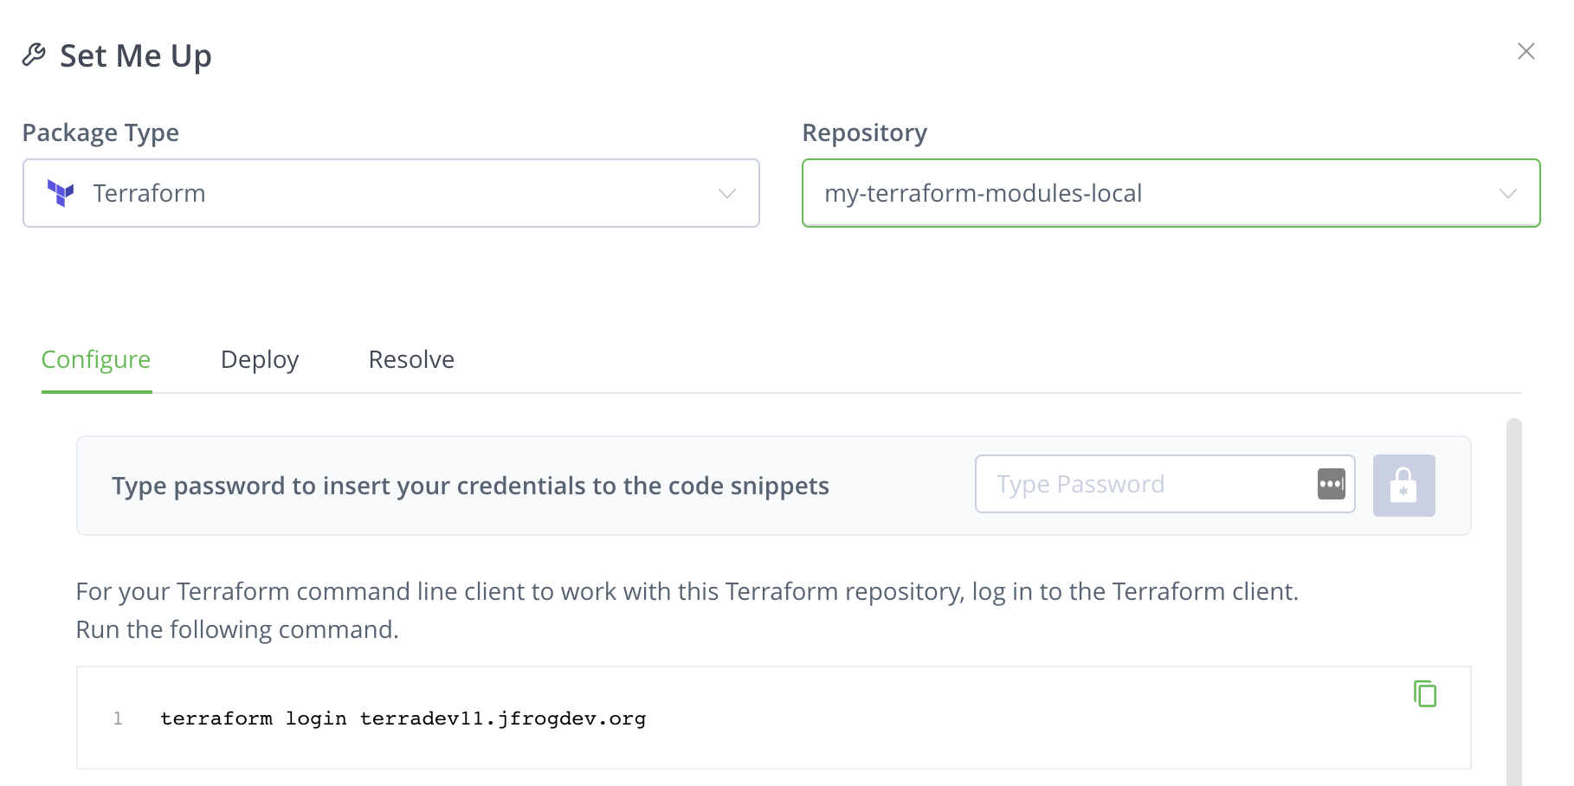This screenshot has width=1574, height=786.
Task: Click the wrench icon beside Set Me Up
Action: [34, 55]
